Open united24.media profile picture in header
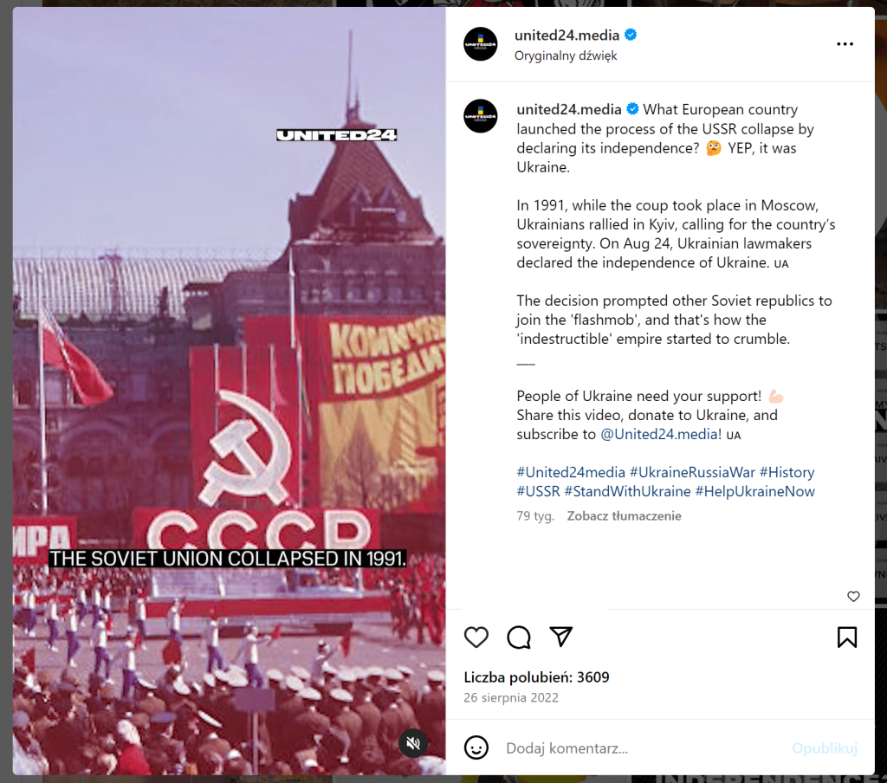 click(480, 44)
